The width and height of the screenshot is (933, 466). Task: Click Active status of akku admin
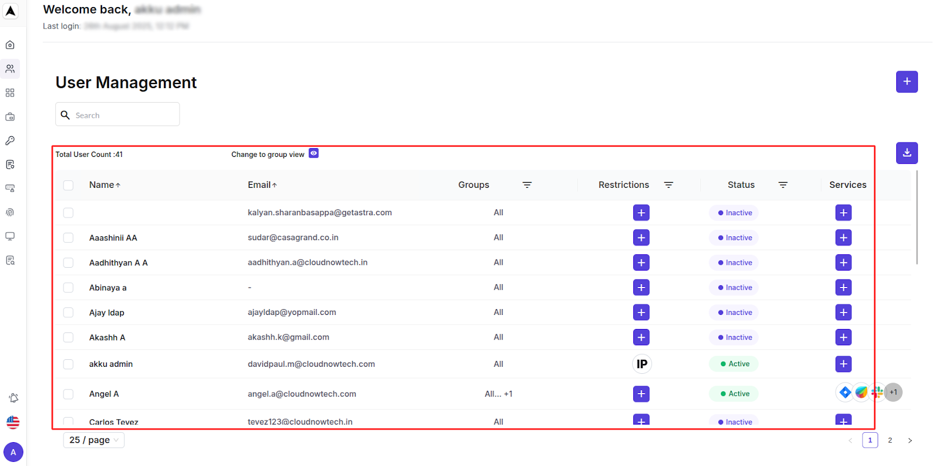click(734, 364)
